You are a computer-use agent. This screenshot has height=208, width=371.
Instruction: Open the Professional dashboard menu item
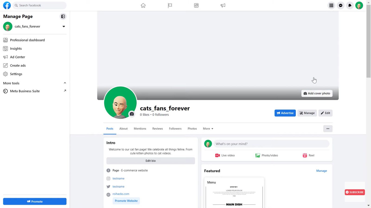point(35,40)
